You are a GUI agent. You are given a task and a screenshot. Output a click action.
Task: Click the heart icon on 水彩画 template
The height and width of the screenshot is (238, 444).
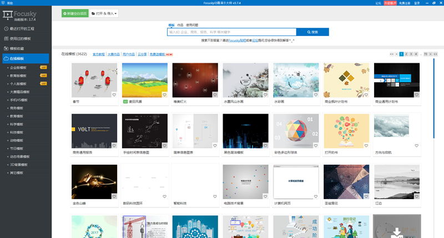click(315, 95)
